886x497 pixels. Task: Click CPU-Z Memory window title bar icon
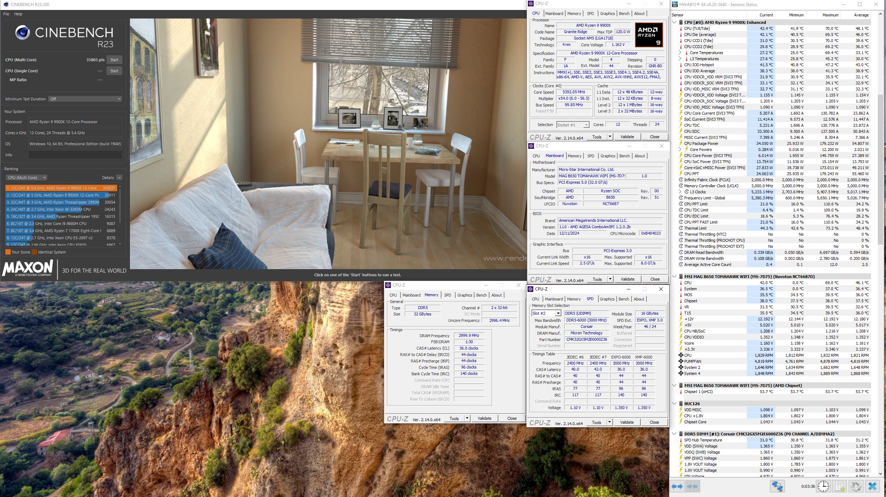point(388,285)
